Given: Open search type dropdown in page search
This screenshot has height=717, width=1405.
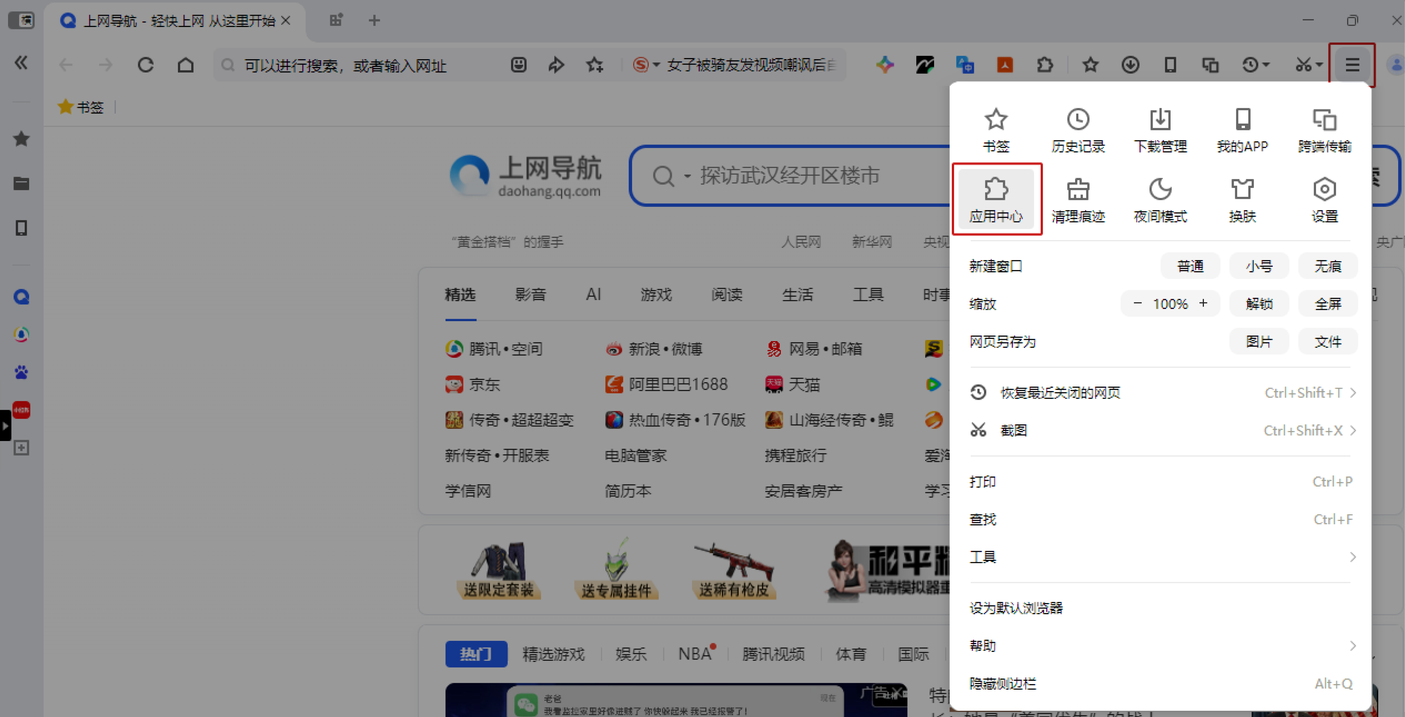Looking at the screenshot, I should coord(687,176).
